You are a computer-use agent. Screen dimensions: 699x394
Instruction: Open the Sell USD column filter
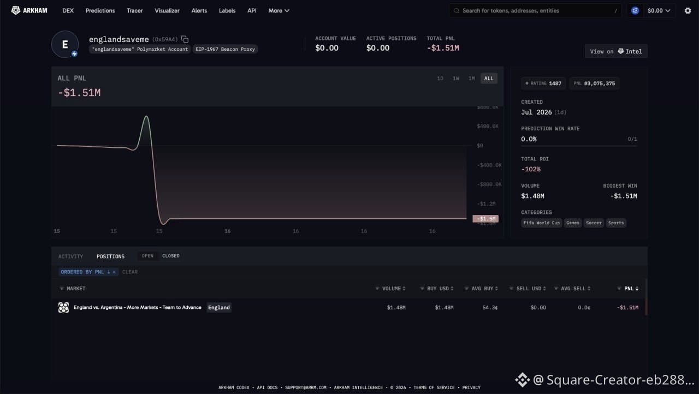click(x=511, y=288)
